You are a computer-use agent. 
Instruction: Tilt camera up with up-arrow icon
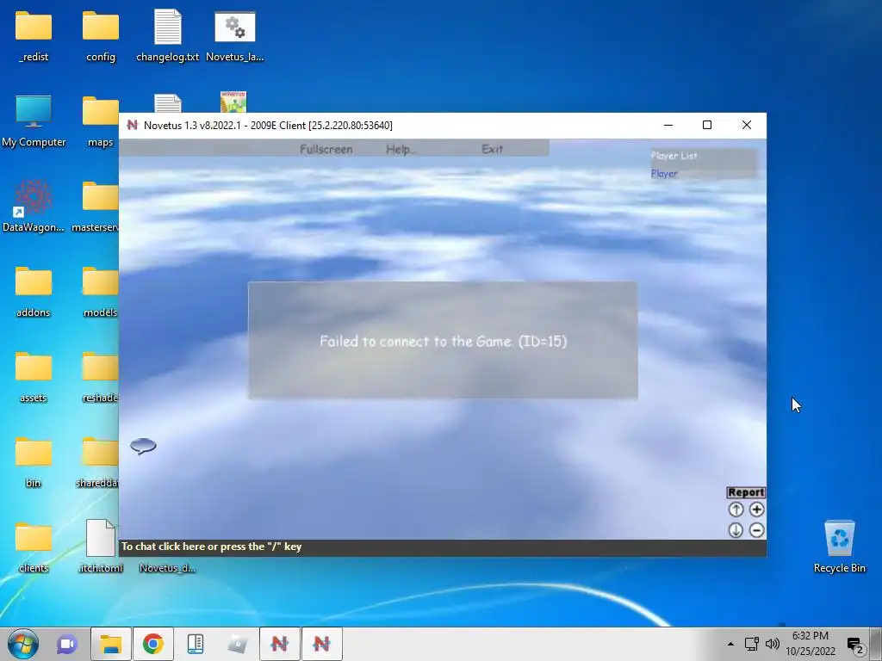pos(736,510)
